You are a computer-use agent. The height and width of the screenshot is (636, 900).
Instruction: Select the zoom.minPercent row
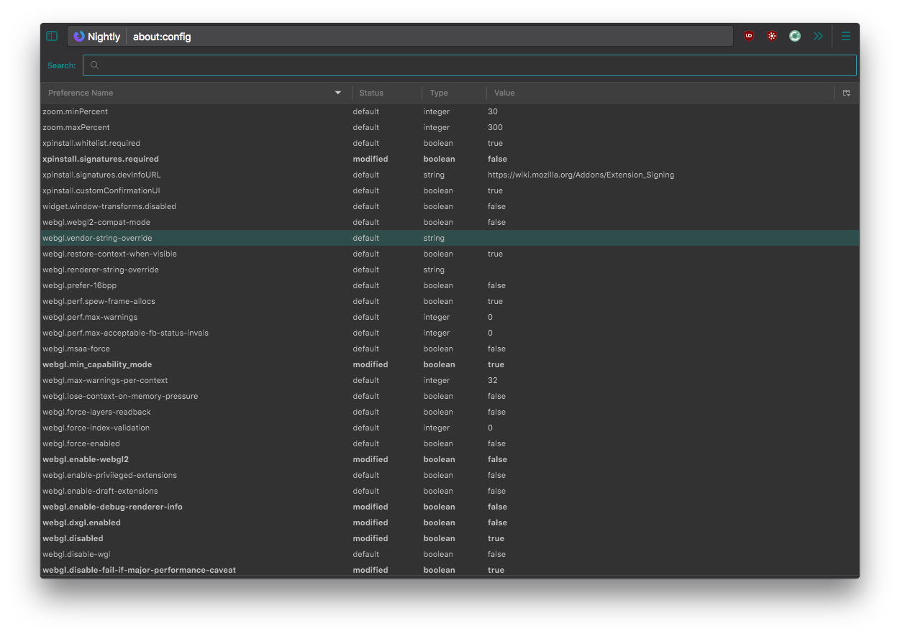coord(450,111)
